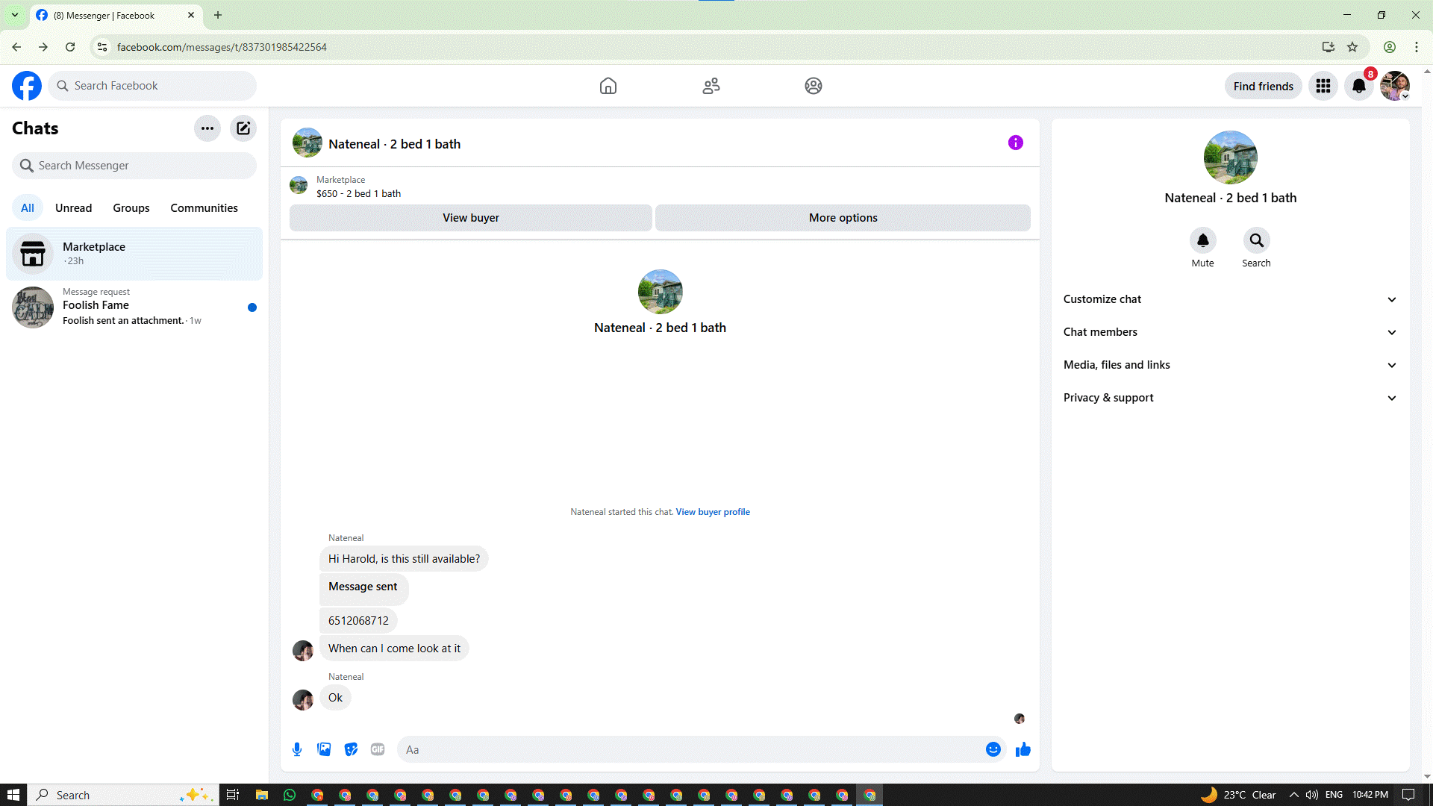Open Chats three-dot options menu

[x=207, y=128]
